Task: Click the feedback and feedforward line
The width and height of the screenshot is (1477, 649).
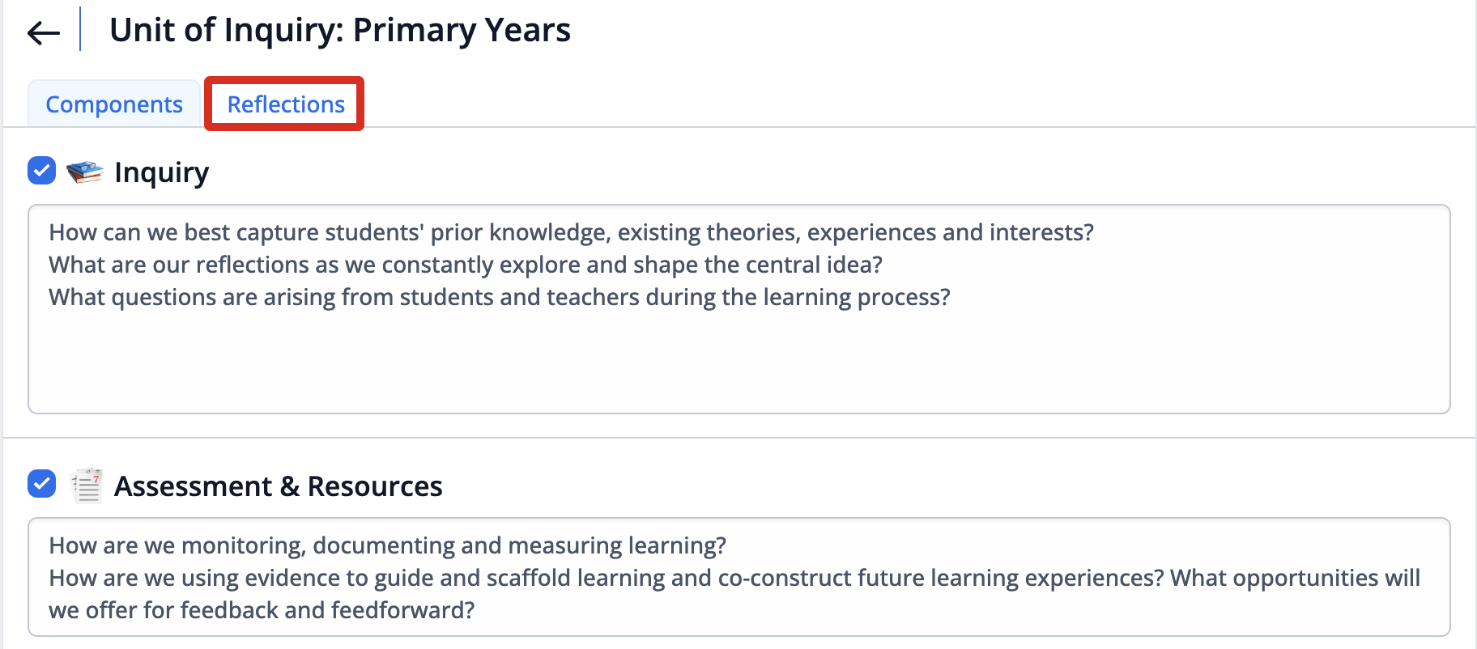Action: point(262,611)
